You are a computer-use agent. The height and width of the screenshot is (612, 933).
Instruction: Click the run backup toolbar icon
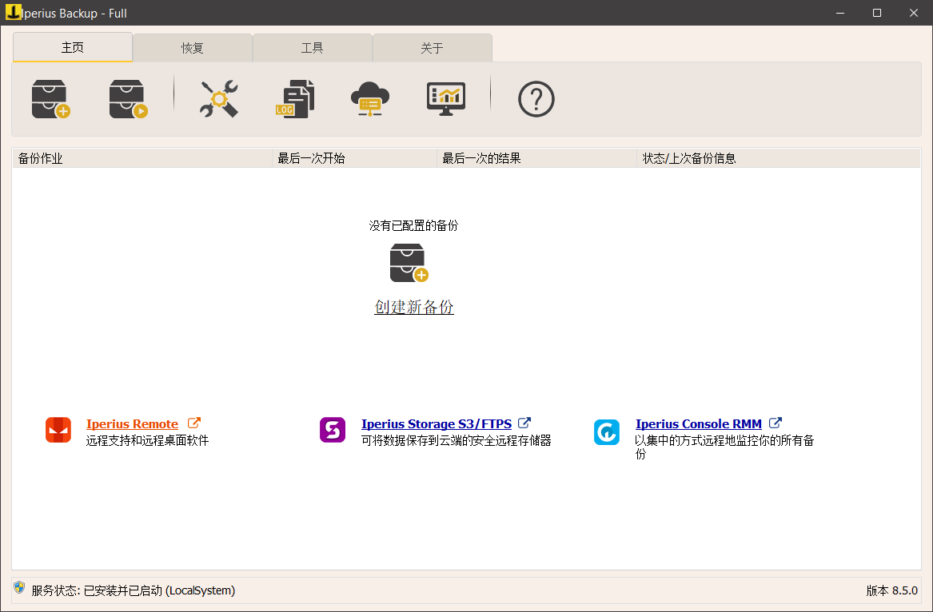click(x=129, y=99)
